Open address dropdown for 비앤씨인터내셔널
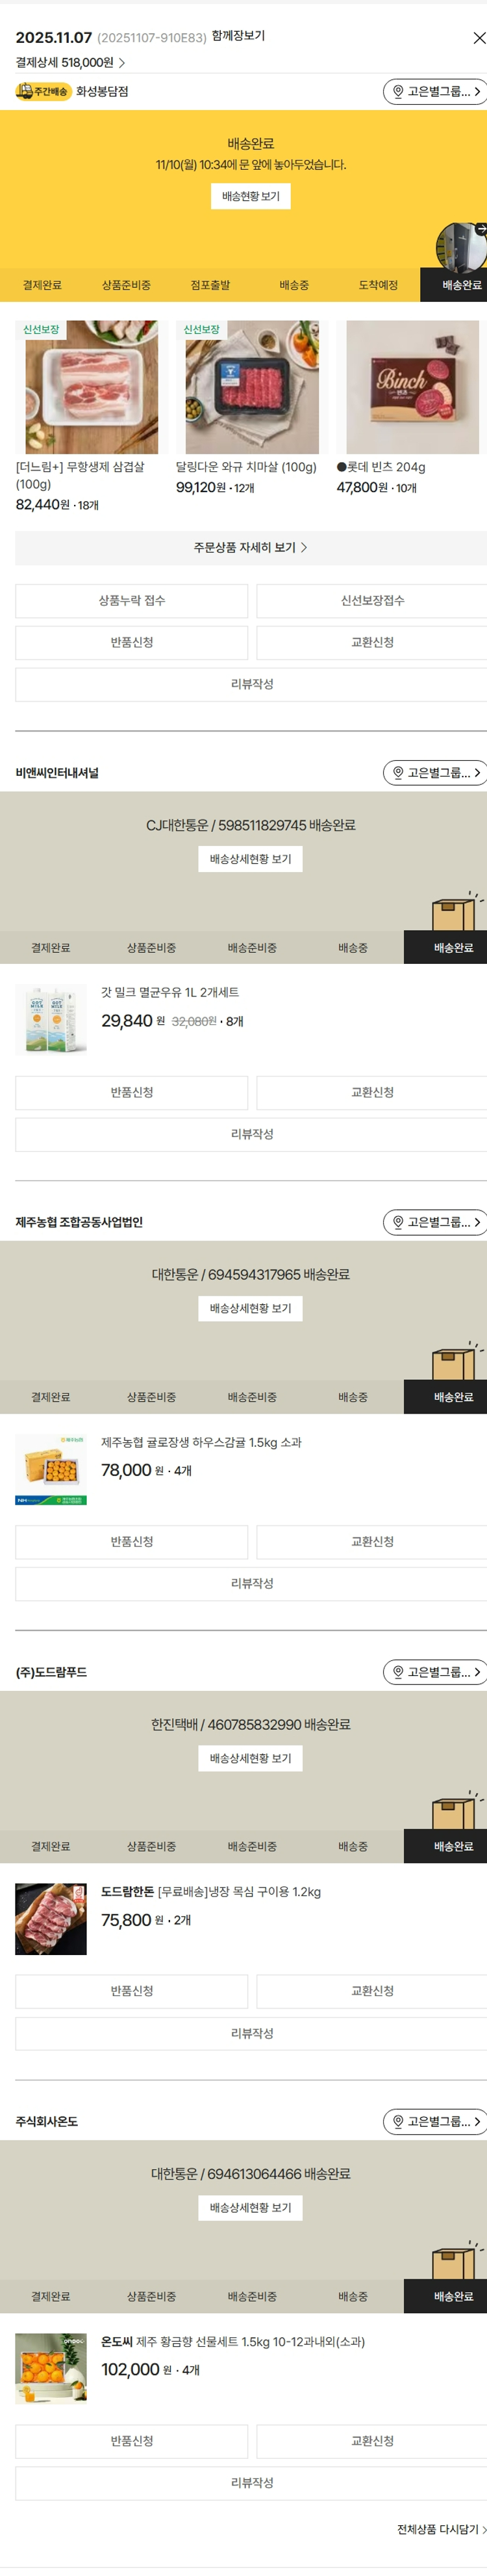Viewport: 487px width, 2576px height. (x=435, y=773)
